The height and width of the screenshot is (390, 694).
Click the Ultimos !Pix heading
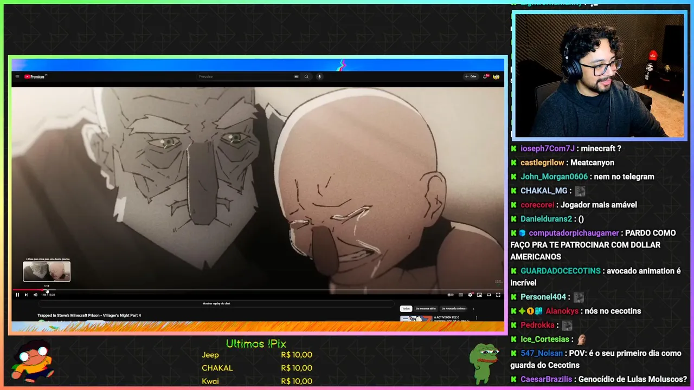pos(256,344)
